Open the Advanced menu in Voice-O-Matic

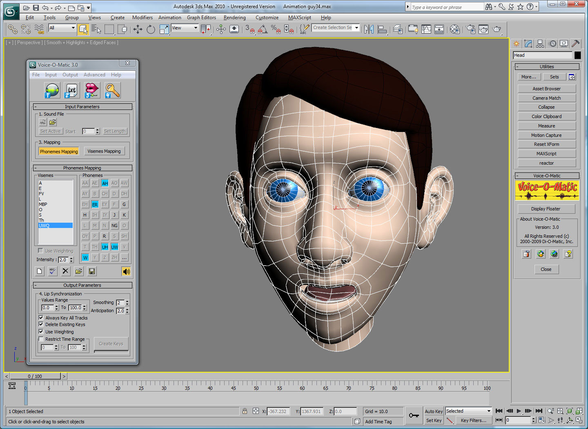coord(94,75)
